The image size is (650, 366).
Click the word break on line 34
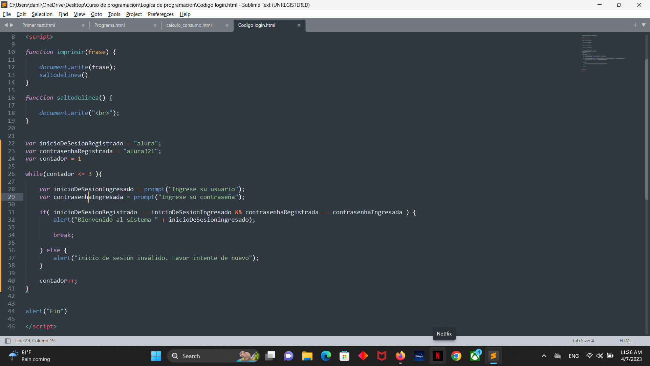(62, 235)
